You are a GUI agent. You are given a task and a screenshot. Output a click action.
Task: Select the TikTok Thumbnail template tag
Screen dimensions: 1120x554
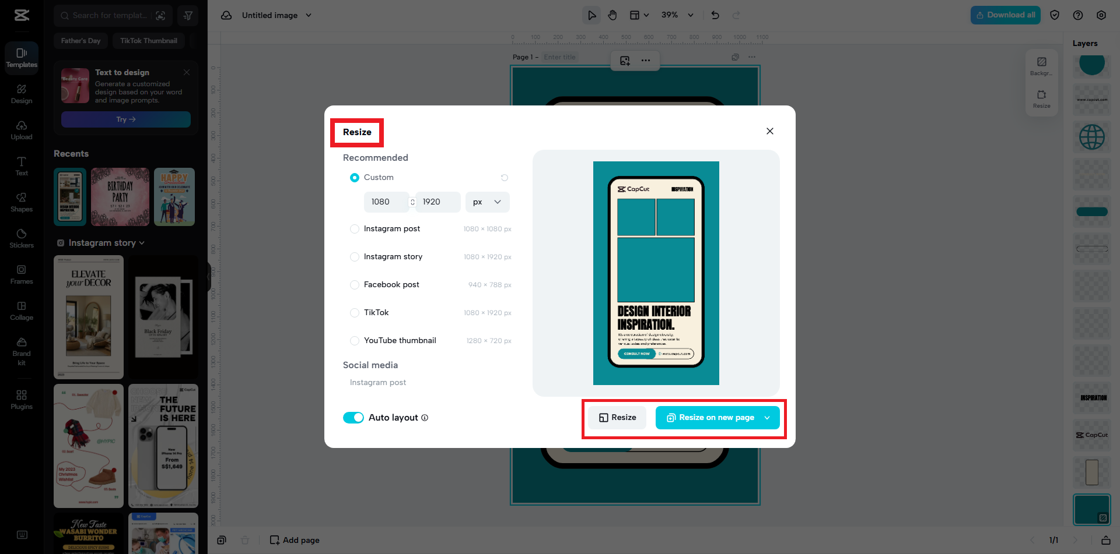click(x=149, y=41)
